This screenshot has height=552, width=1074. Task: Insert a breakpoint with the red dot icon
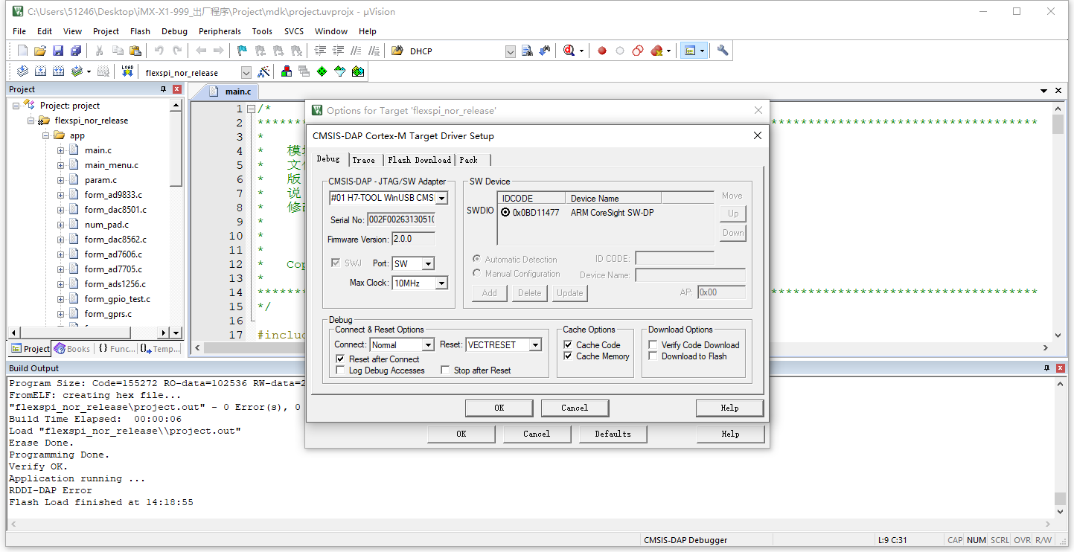point(602,51)
